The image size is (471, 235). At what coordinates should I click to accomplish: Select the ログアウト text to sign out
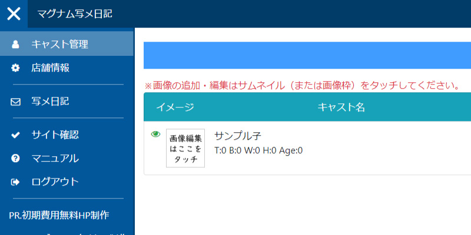point(55,182)
